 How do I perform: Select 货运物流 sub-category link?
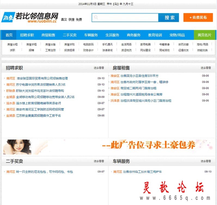coord(126,50)
